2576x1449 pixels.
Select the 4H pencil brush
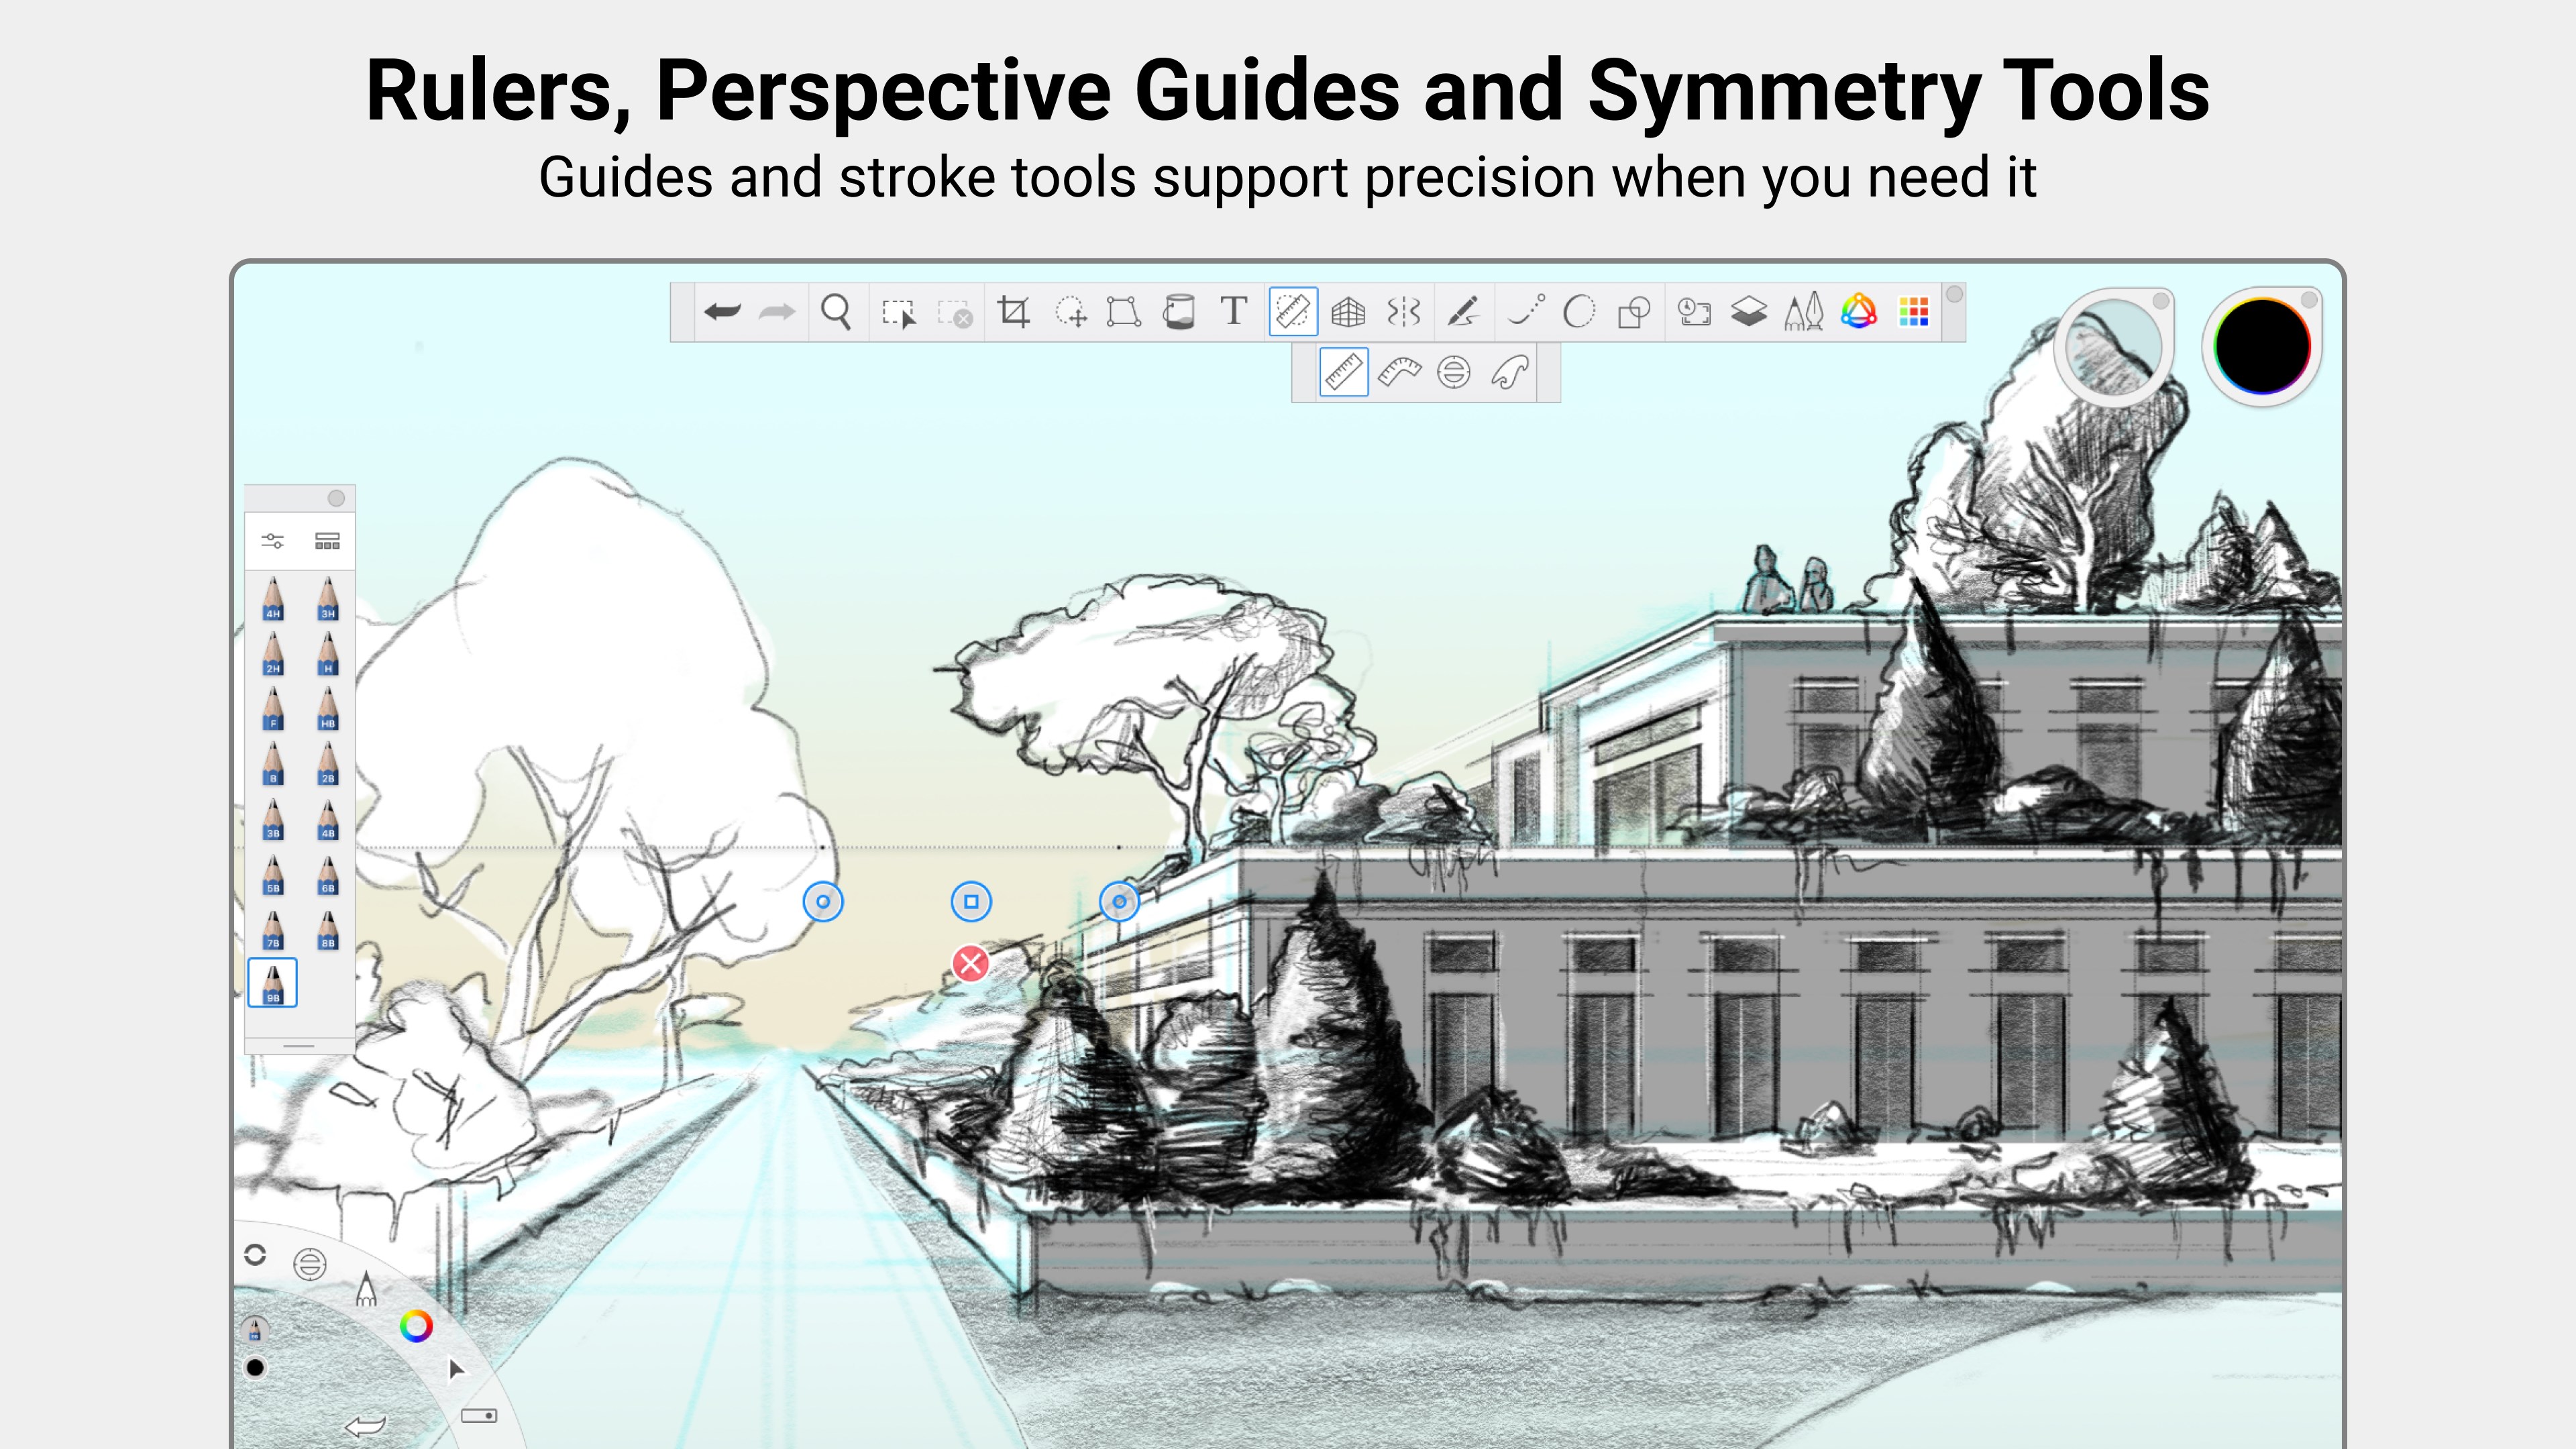(x=273, y=599)
